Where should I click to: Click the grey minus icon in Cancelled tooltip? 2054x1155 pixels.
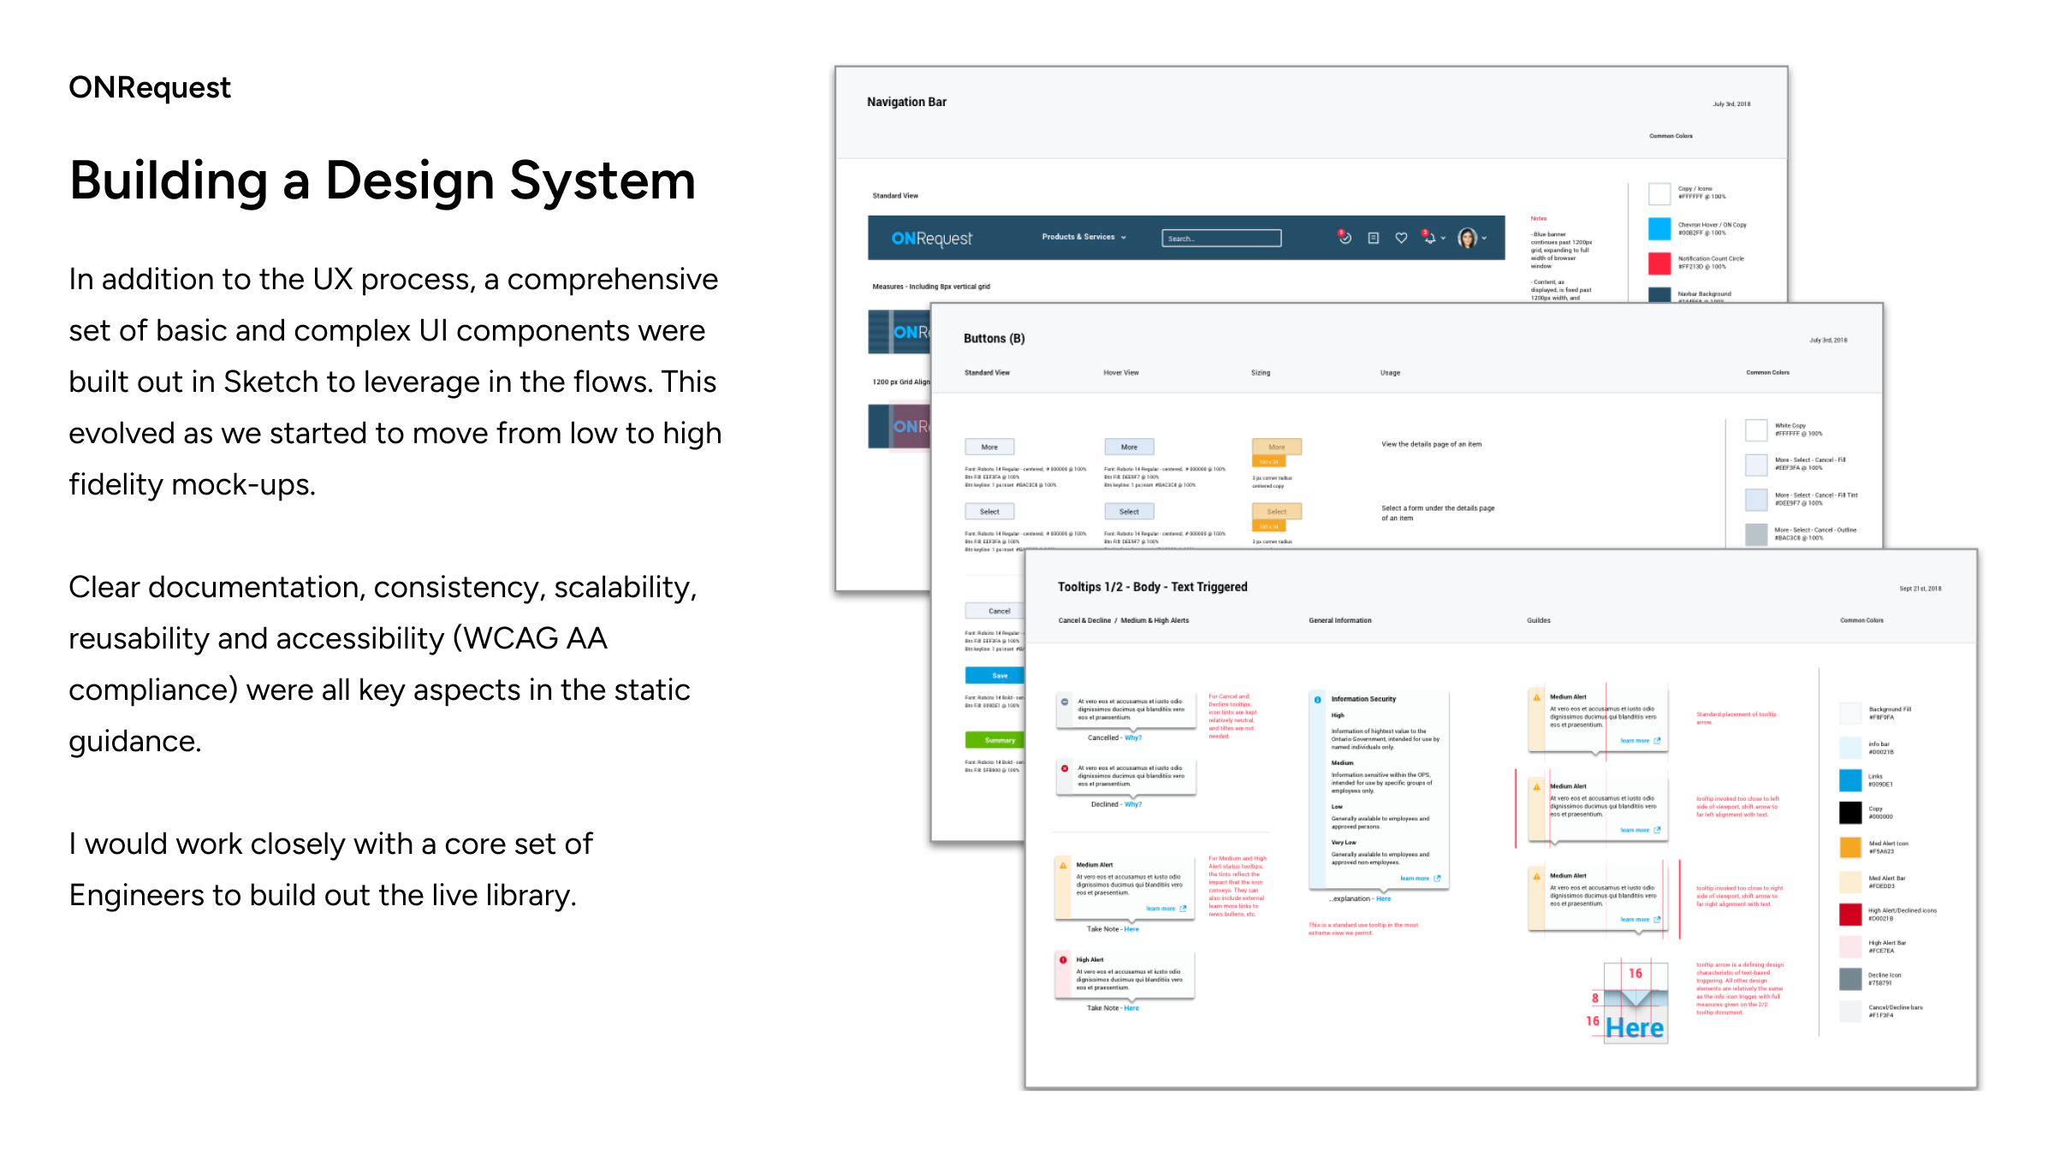tap(1065, 702)
